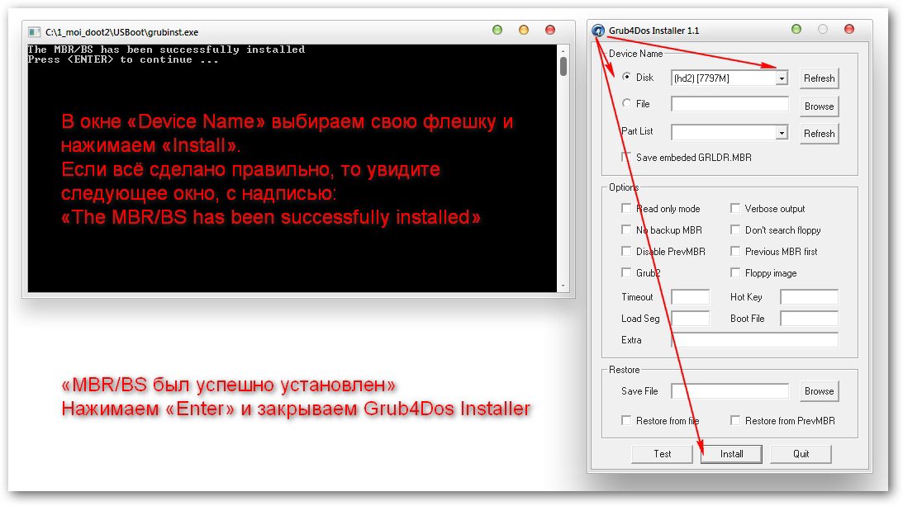Image resolution: width=903 pixels, height=506 pixels.
Task: Toggle Verbose output checkbox
Action: coord(735,209)
